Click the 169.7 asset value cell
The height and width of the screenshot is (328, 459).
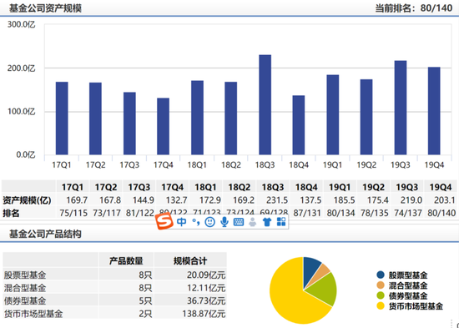pyautogui.click(x=77, y=200)
